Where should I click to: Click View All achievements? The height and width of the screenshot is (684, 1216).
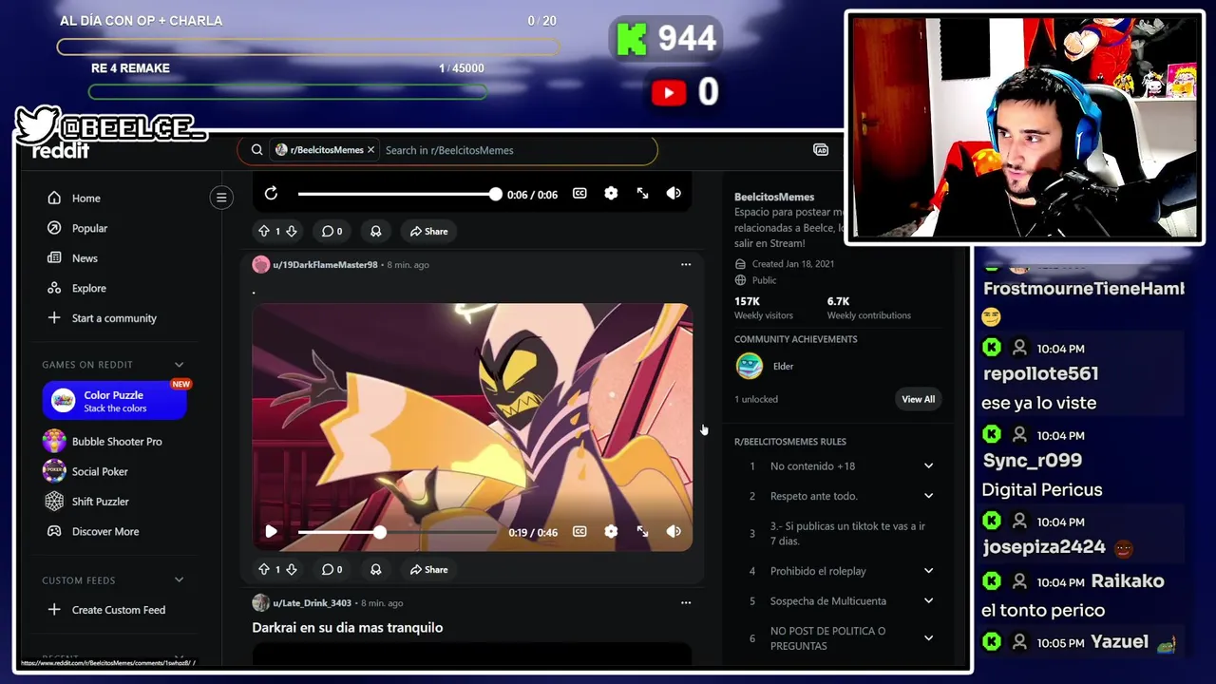point(918,399)
